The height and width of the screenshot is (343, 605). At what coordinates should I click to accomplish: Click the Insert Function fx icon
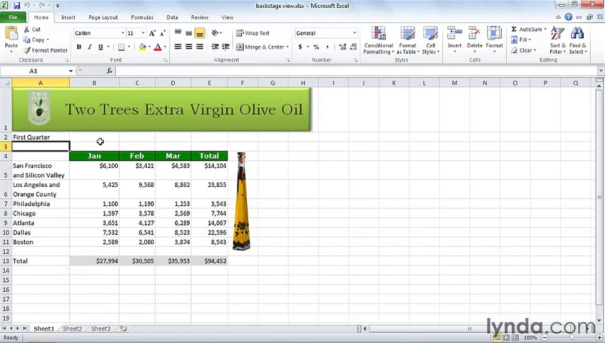[x=110, y=71]
